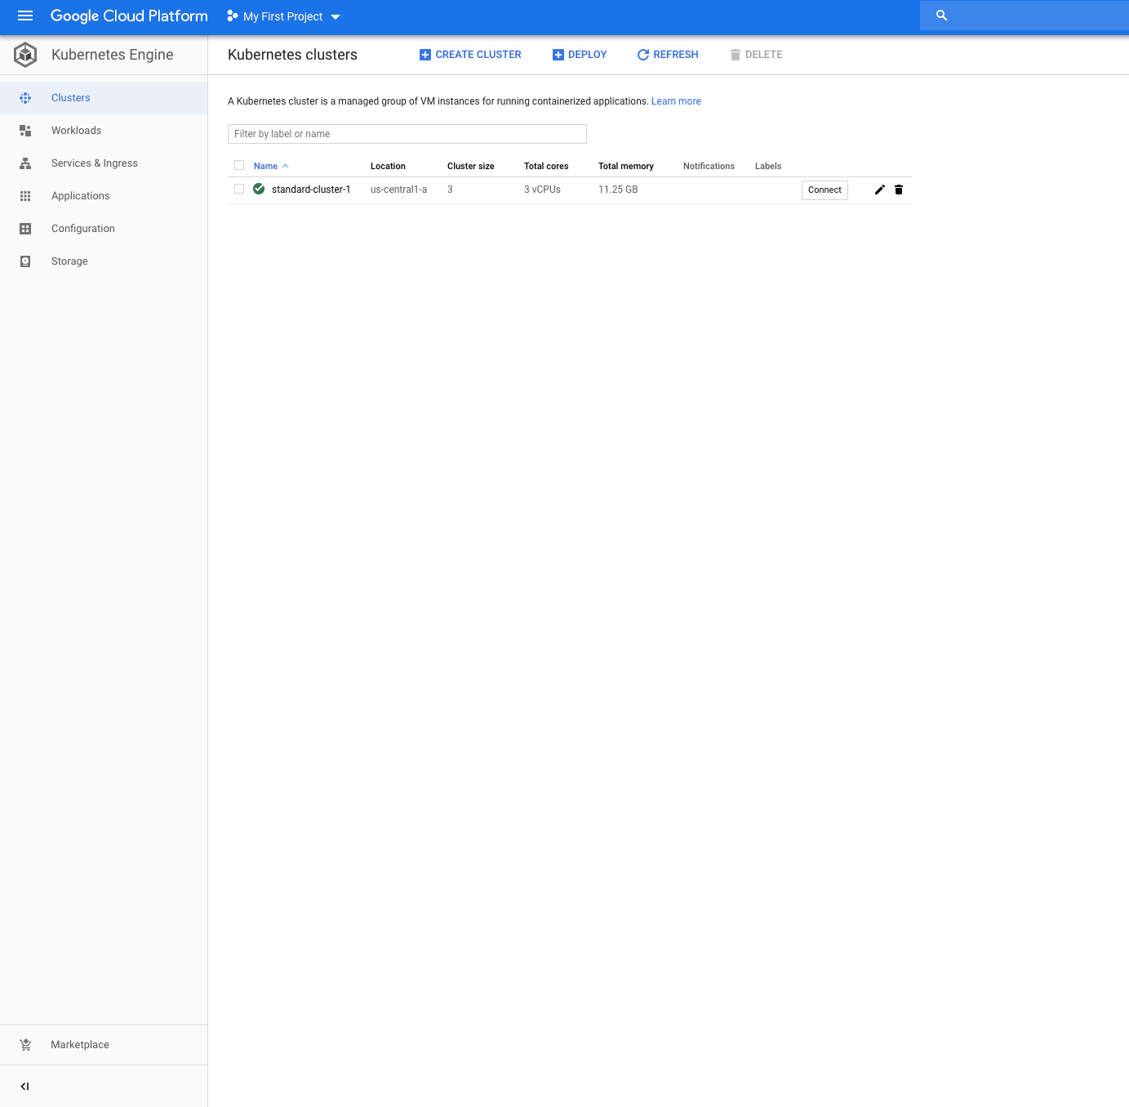Edit standard-cluster-1 with the pencil icon
Image resolution: width=1129 pixels, height=1107 pixels.
[x=880, y=190]
